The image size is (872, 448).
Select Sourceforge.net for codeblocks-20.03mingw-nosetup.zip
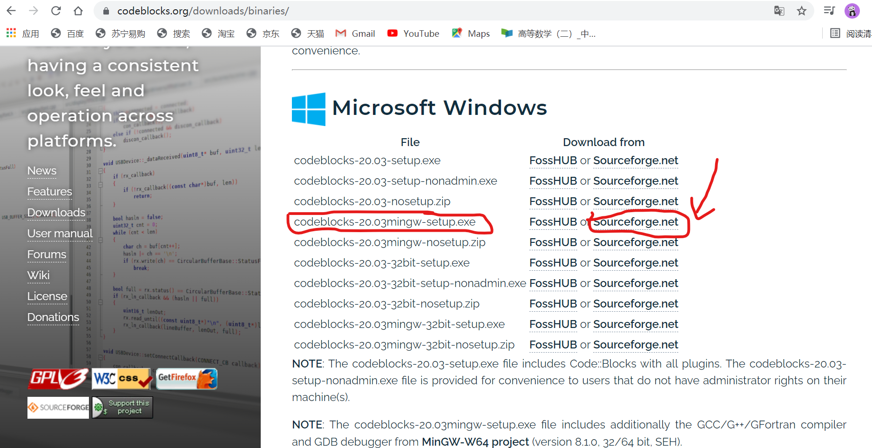[x=635, y=242]
